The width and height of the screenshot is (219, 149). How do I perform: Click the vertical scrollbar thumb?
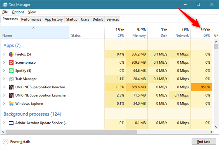(x=216, y=47)
